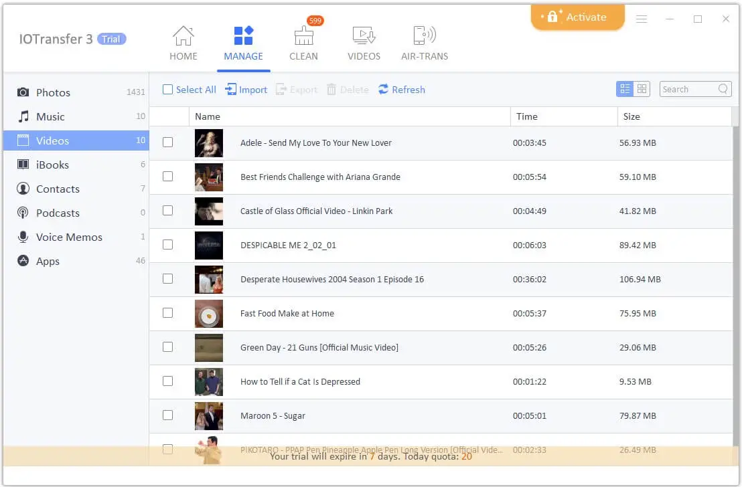Select 'Maroon 5 - Sugar' title

pyautogui.click(x=273, y=415)
